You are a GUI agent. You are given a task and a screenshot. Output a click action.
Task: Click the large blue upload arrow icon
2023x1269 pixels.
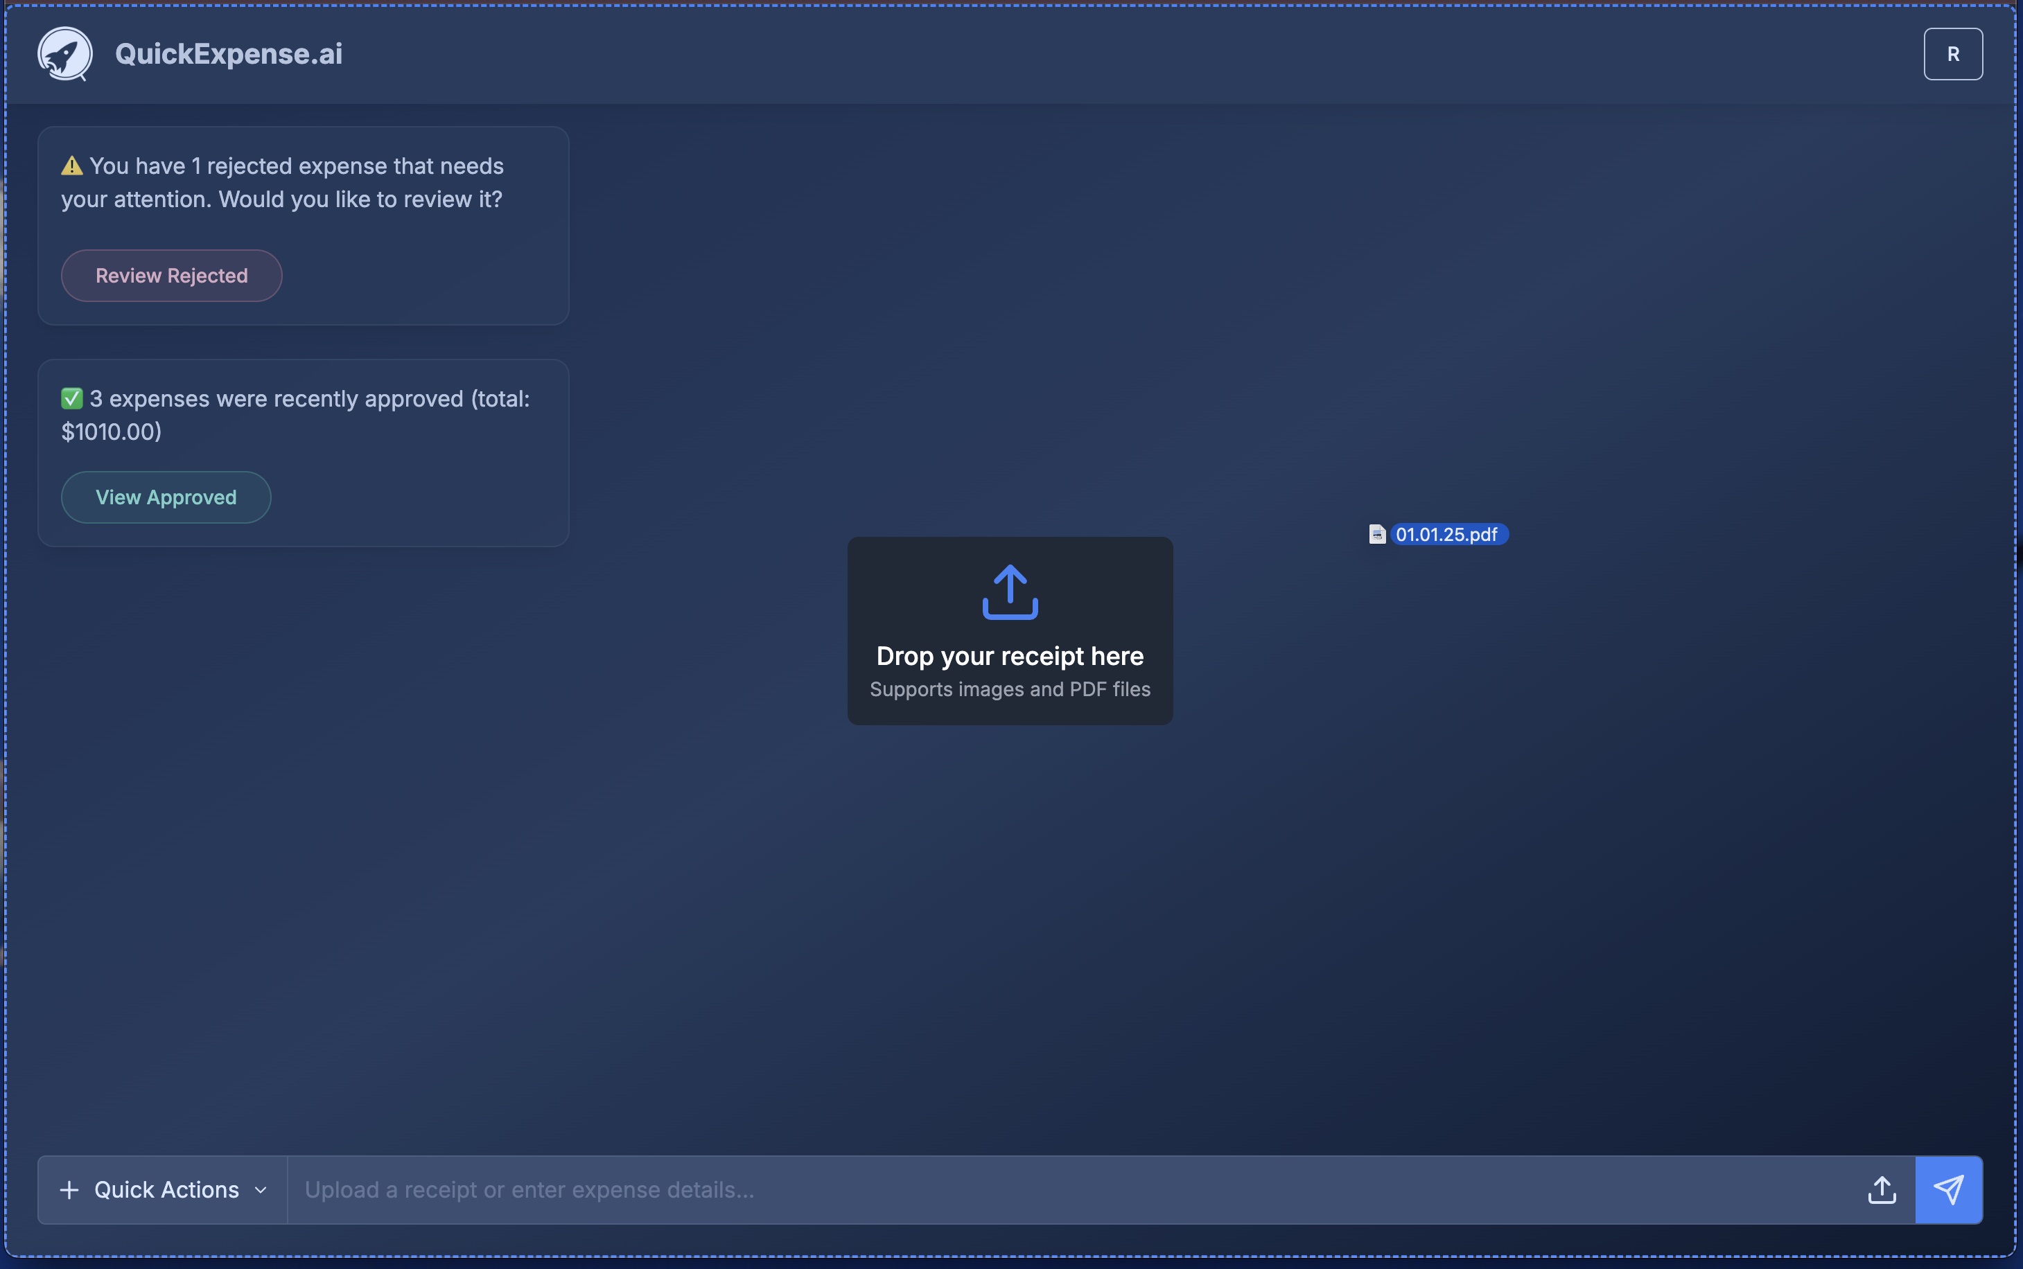coord(1009,592)
